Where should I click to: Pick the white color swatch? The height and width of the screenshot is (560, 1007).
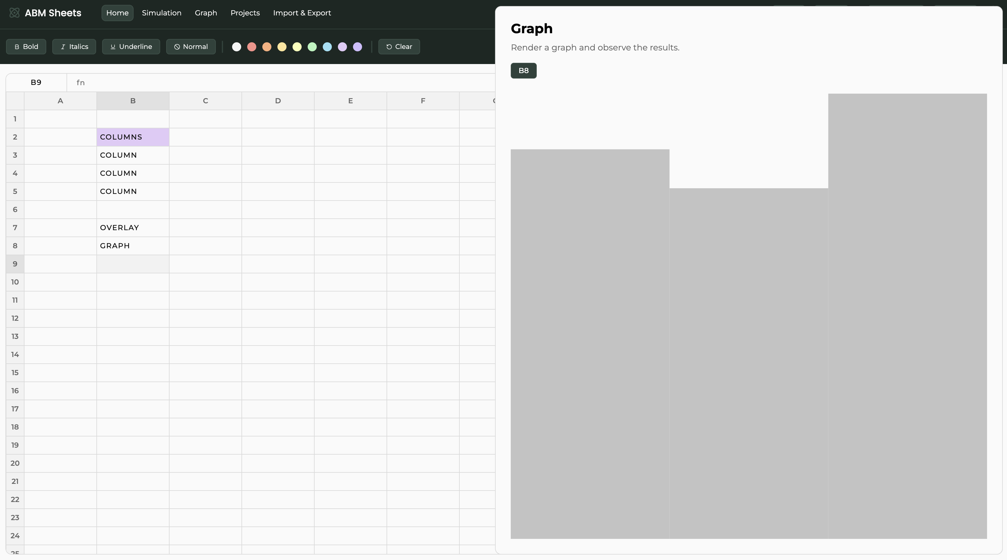click(237, 47)
